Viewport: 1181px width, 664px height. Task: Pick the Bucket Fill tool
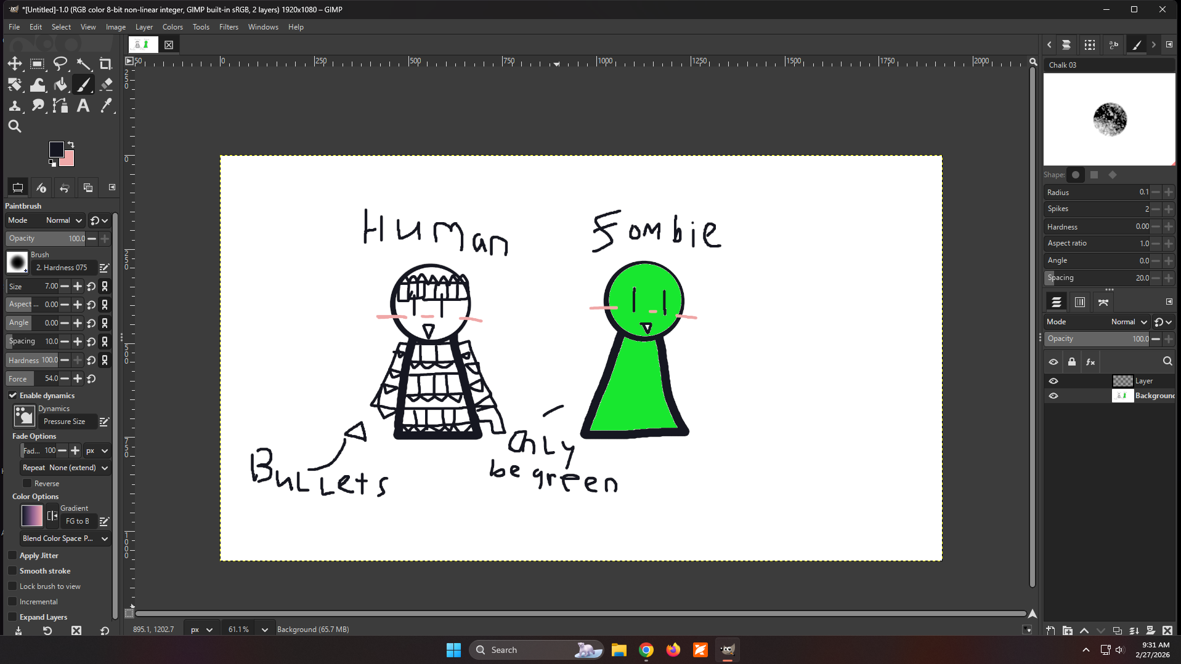pos(60,84)
